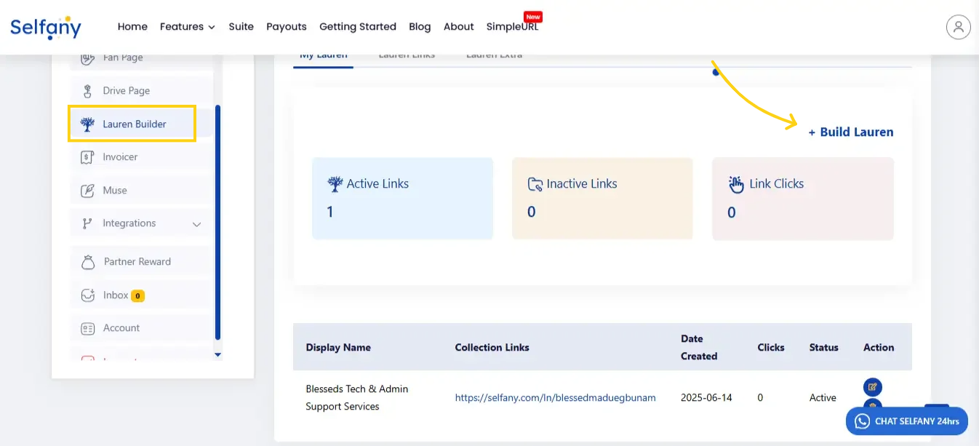Click the Partner Reward money bag icon

88,262
